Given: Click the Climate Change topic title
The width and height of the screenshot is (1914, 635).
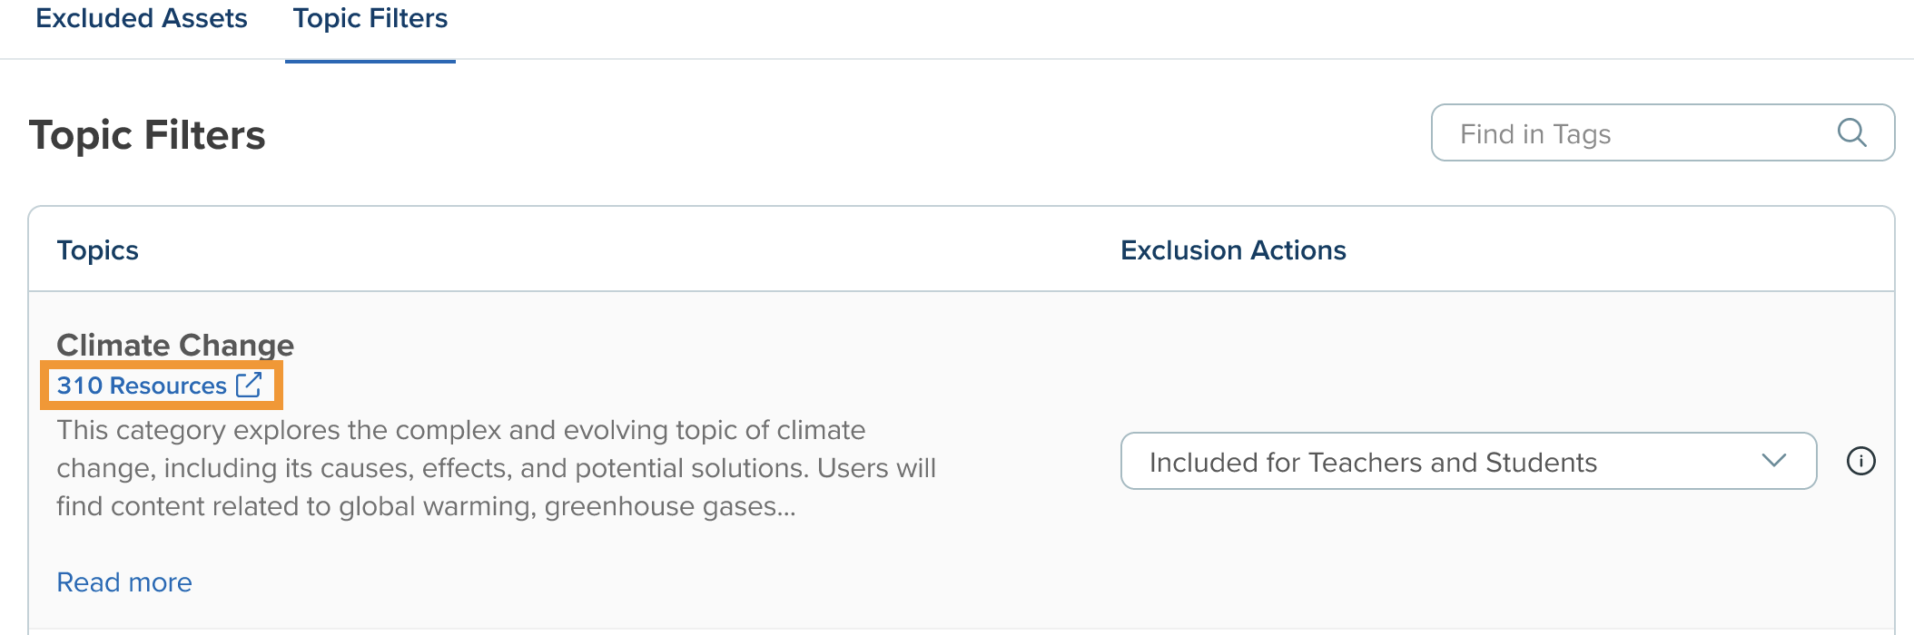Looking at the screenshot, I should pyautogui.click(x=175, y=345).
